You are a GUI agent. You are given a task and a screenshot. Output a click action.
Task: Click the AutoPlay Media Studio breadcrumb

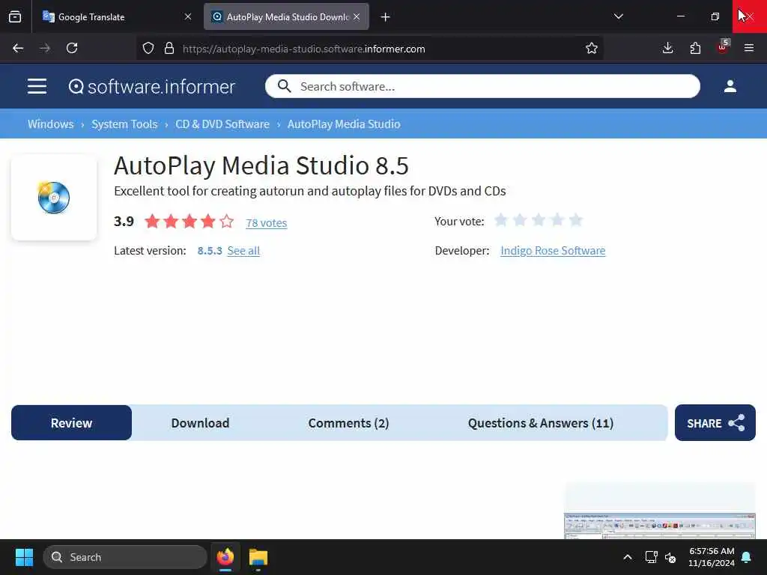(x=343, y=124)
